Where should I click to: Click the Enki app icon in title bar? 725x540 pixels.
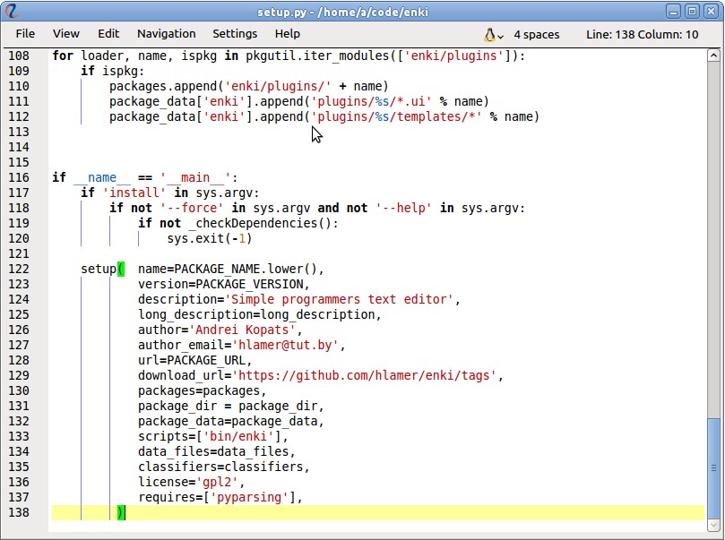coord(12,11)
